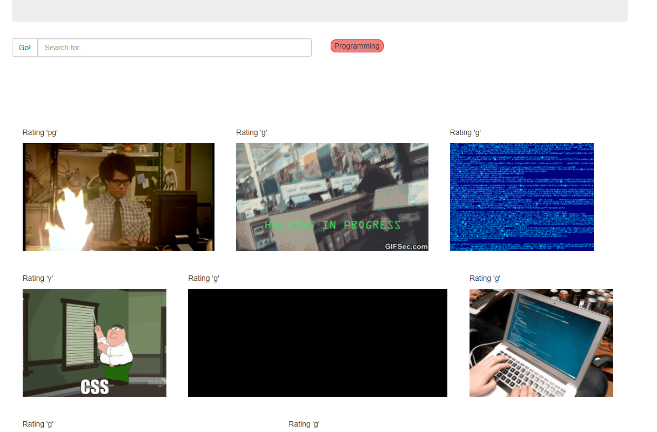Click the Rating 'g' label above the hacking GIF
Viewport: 657px width, 432px height.
[x=252, y=132]
